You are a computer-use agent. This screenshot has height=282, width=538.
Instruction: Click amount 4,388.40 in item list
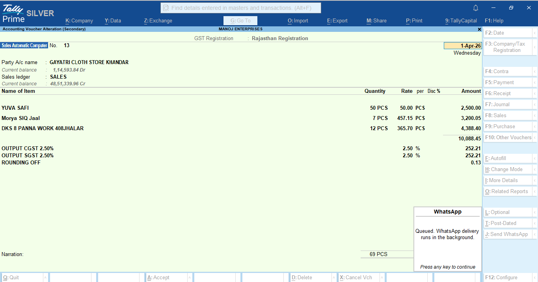(x=471, y=128)
